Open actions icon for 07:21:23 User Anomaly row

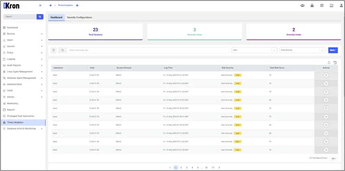pyautogui.click(x=326, y=150)
